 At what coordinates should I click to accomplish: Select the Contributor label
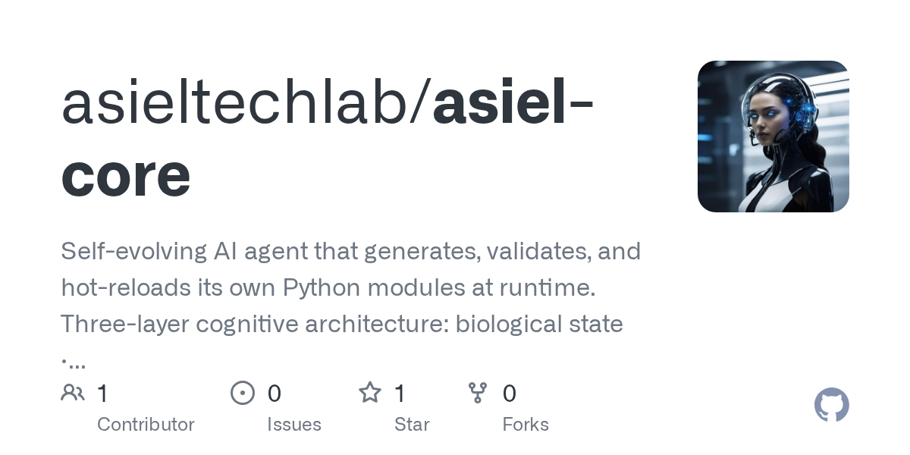pyautogui.click(x=146, y=425)
